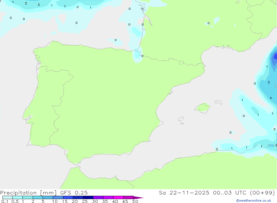Click the above-50 arrow tip of legend
277x203 pixels.
[x=138, y=198]
